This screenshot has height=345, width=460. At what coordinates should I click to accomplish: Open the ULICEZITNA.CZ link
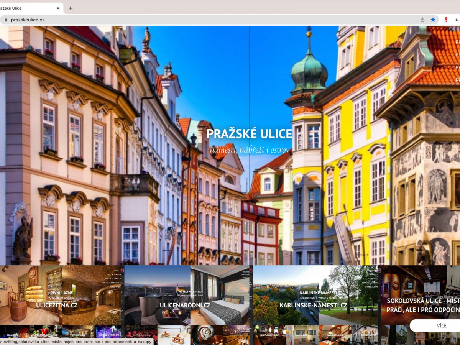[57, 306]
